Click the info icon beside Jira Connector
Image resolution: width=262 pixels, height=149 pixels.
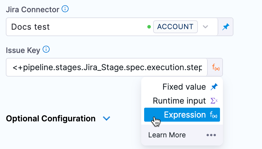click(65, 9)
